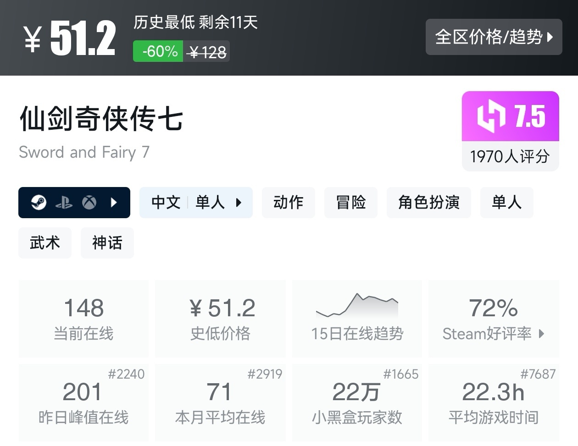Screen dimensions: 578x446
Task: Open the 22.3h 平均游戏时间 stat card
Action: pyautogui.click(x=494, y=402)
